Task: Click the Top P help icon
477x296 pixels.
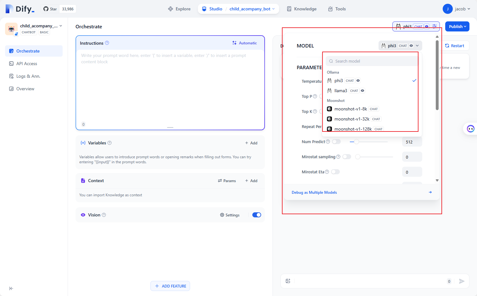Action: (315, 96)
